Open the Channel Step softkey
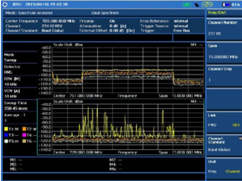This screenshot has height=181, width=242. [224, 76]
